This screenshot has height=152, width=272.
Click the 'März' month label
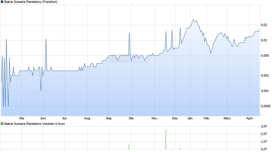[227, 118]
